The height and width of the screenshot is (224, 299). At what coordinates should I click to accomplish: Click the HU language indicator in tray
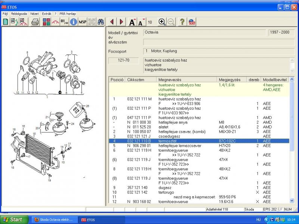(x=258, y=220)
